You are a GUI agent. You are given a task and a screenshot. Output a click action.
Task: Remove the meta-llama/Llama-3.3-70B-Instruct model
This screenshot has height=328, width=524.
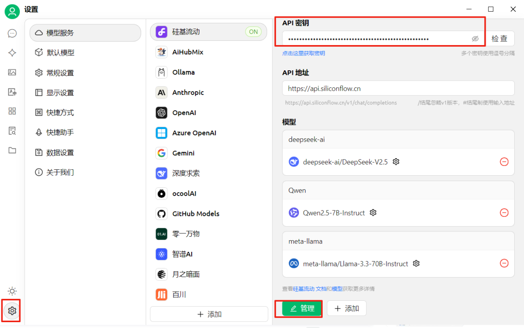(504, 263)
